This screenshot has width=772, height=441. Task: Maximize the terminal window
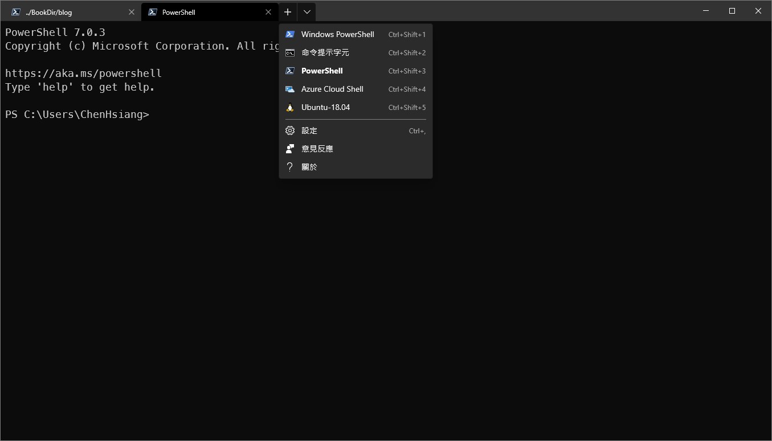coord(732,11)
